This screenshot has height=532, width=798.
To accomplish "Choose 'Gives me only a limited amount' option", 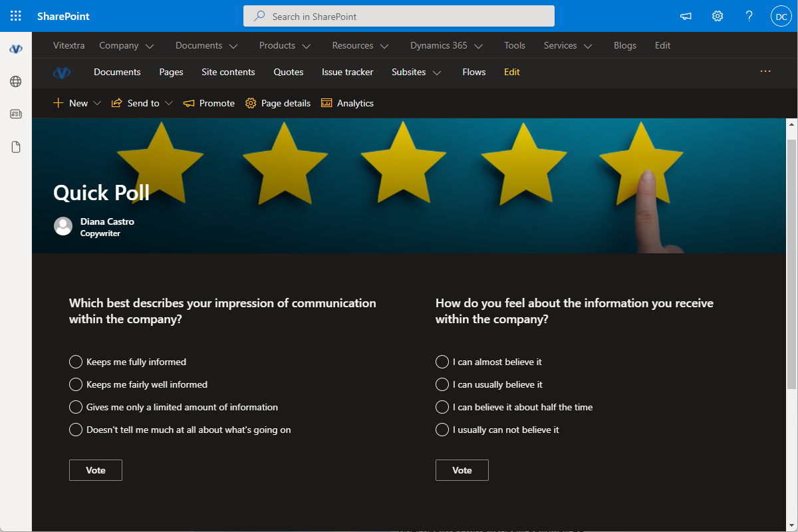I will (x=76, y=407).
